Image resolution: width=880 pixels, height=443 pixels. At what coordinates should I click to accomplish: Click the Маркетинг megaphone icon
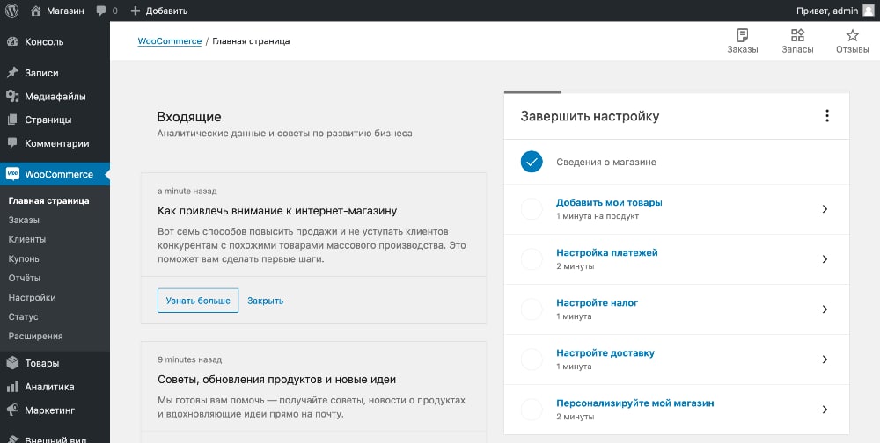point(12,410)
